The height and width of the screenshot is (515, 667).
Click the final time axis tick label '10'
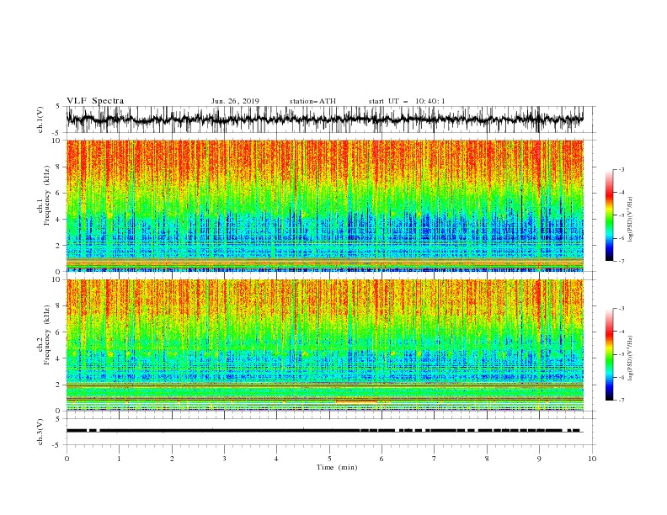[592, 459]
